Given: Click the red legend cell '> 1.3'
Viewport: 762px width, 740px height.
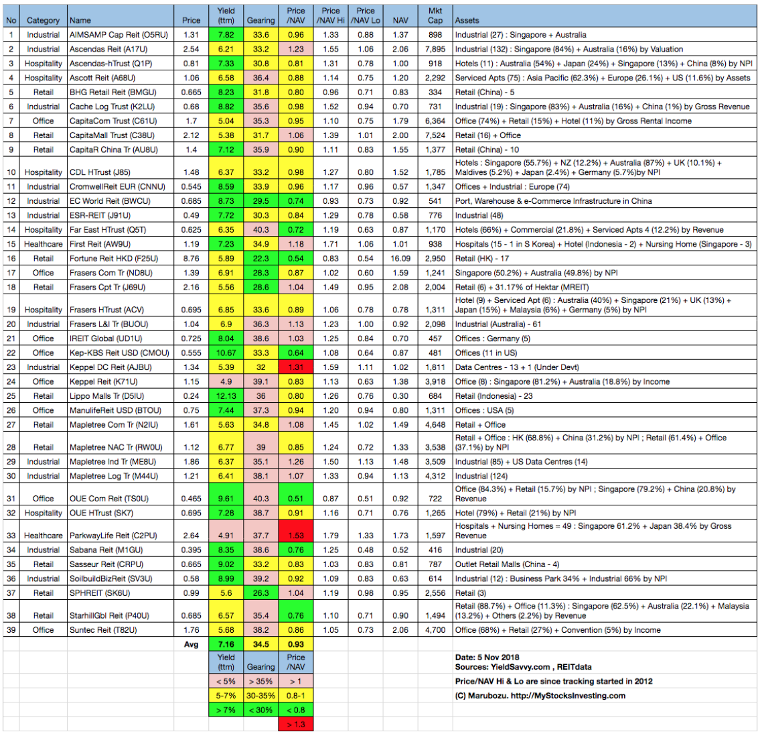Looking at the screenshot, I should tap(295, 725).
